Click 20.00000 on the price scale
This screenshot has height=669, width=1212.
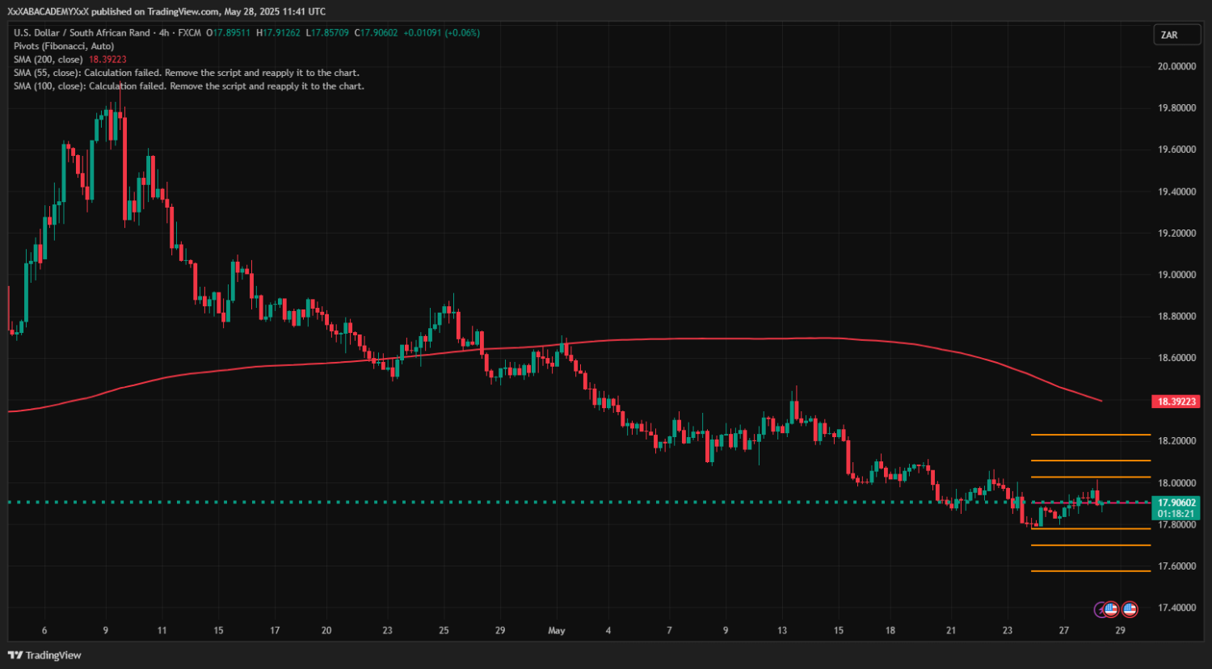(1176, 66)
